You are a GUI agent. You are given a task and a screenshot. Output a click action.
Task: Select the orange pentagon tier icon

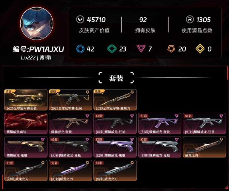(171, 49)
